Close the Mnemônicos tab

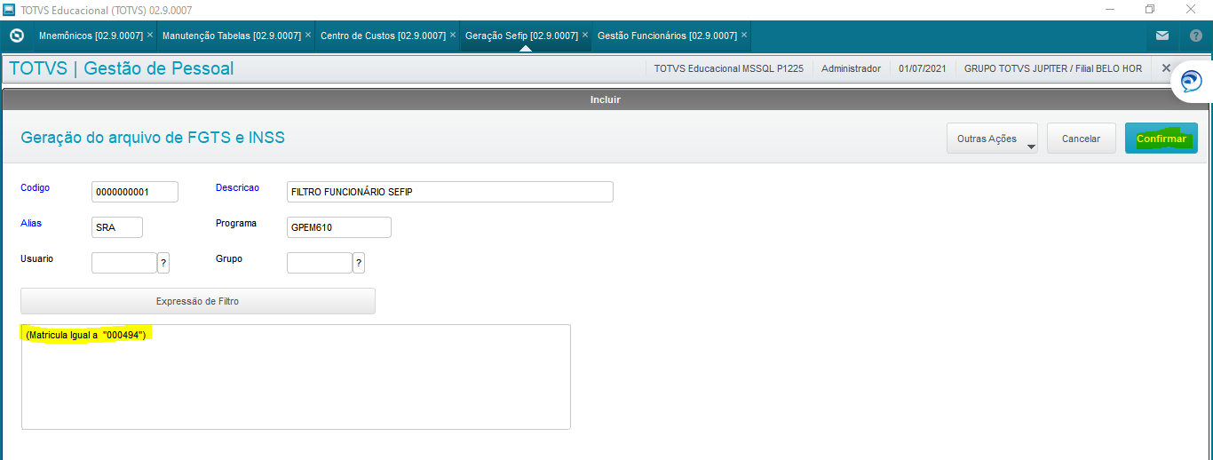click(150, 36)
